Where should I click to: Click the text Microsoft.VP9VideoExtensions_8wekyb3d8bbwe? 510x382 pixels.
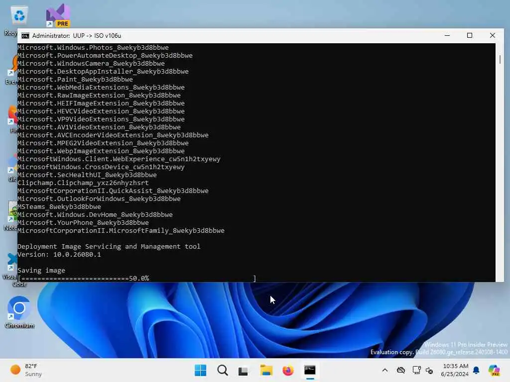101,119
